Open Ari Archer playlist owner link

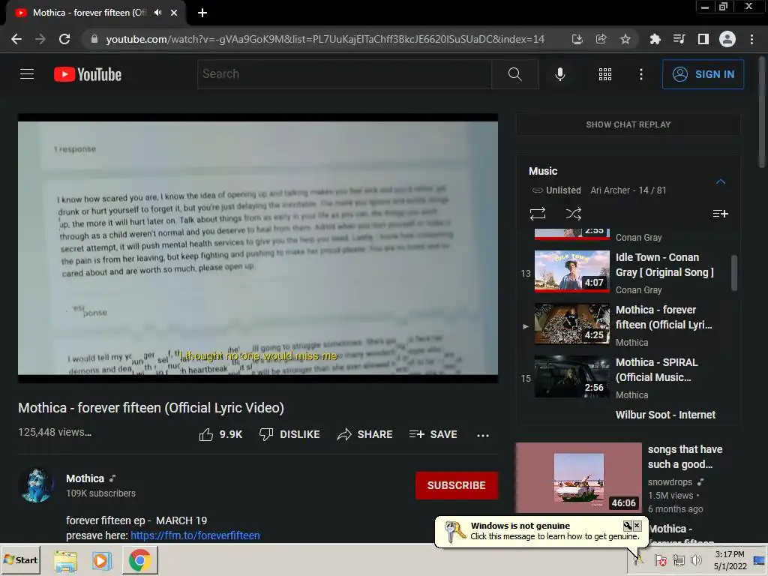[x=610, y=190]
